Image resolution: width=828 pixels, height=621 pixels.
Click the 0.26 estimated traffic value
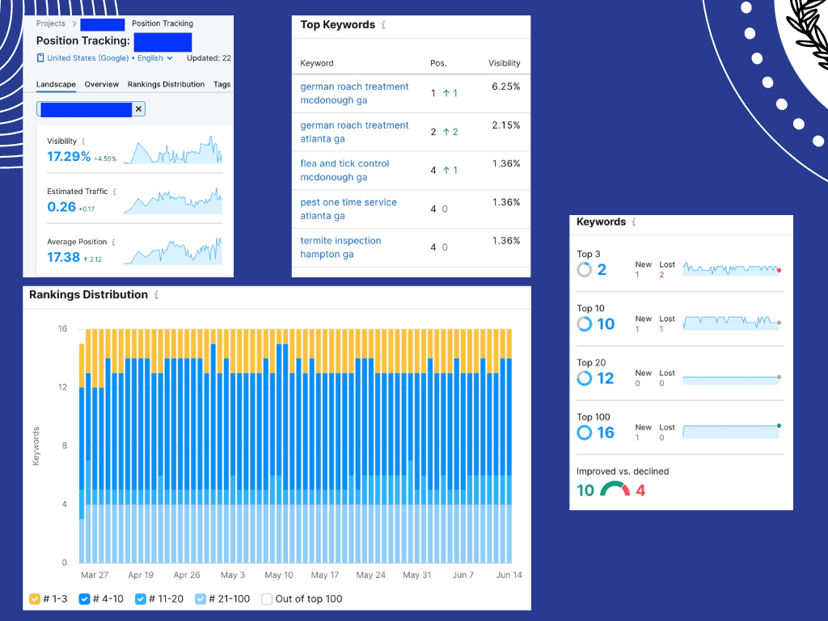(61, 207)
